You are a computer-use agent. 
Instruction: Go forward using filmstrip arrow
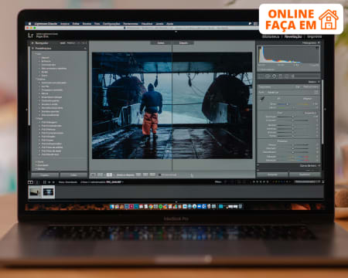[x=53, y=182]
